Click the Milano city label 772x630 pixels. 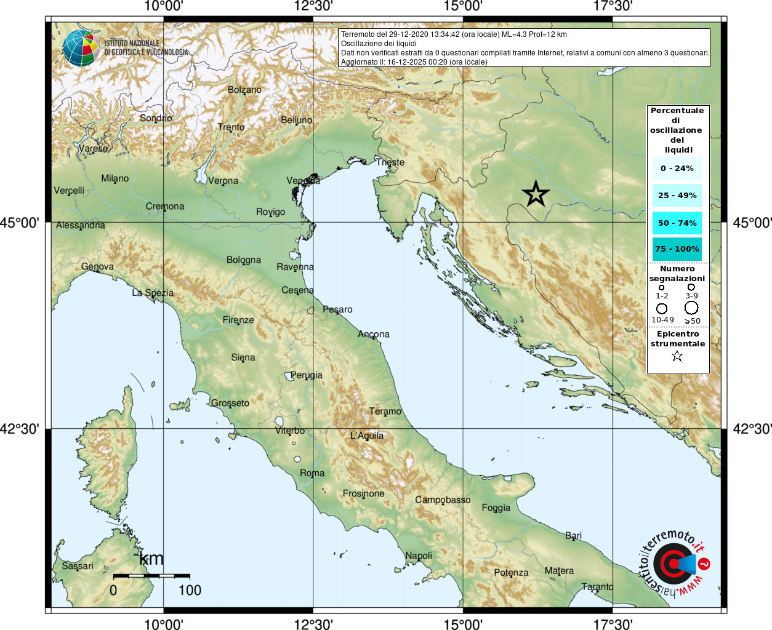tap(115, 178)
